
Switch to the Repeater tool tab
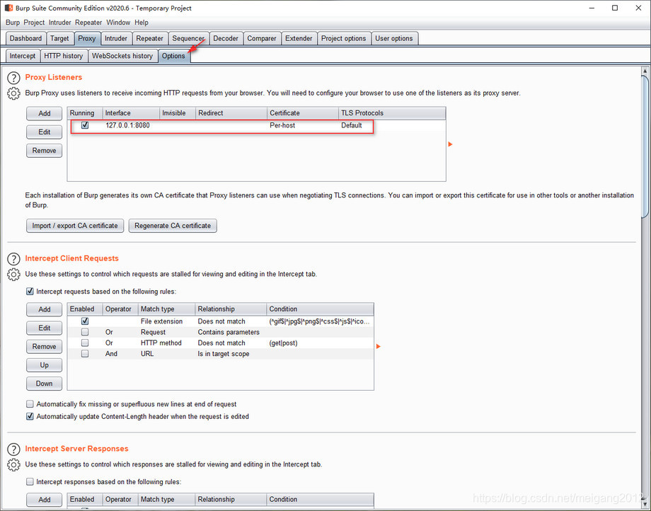click(x=149, y=38)
